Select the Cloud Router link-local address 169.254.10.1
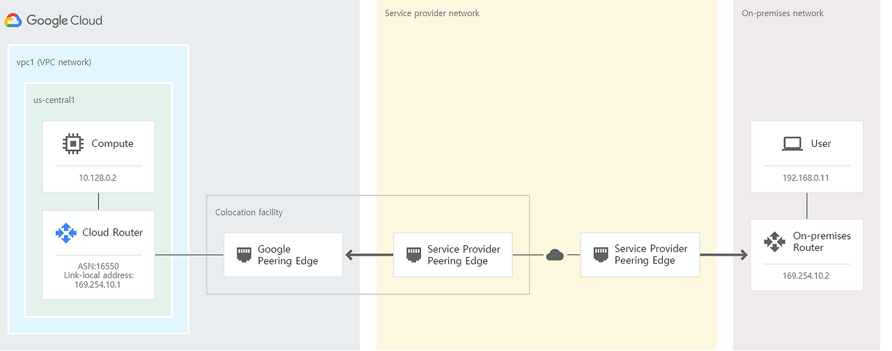The width and height of the screenshot is (892, 351). tap(98, 284)
